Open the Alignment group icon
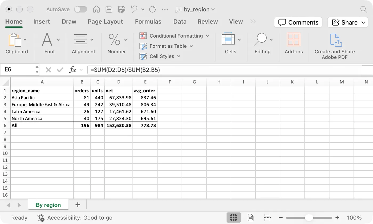 [x=80, y=39]
